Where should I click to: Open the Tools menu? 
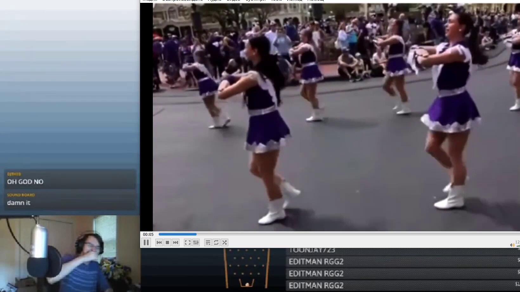(276, 1)
